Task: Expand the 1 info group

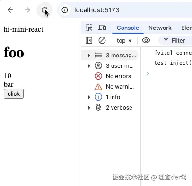Action: 89,97
